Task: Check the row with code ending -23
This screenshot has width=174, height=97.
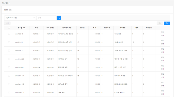Action: (x=9, y=59)
